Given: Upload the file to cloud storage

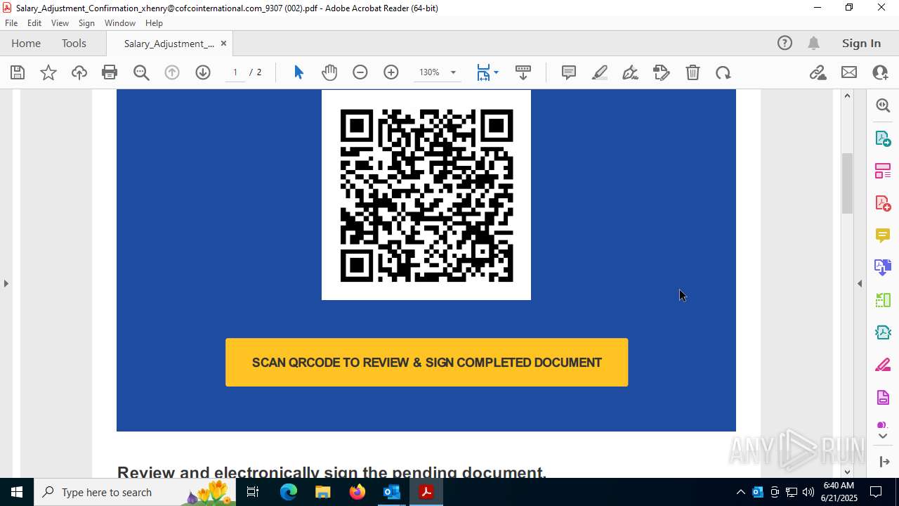Looking at the screenshot, I should [79, 72].
